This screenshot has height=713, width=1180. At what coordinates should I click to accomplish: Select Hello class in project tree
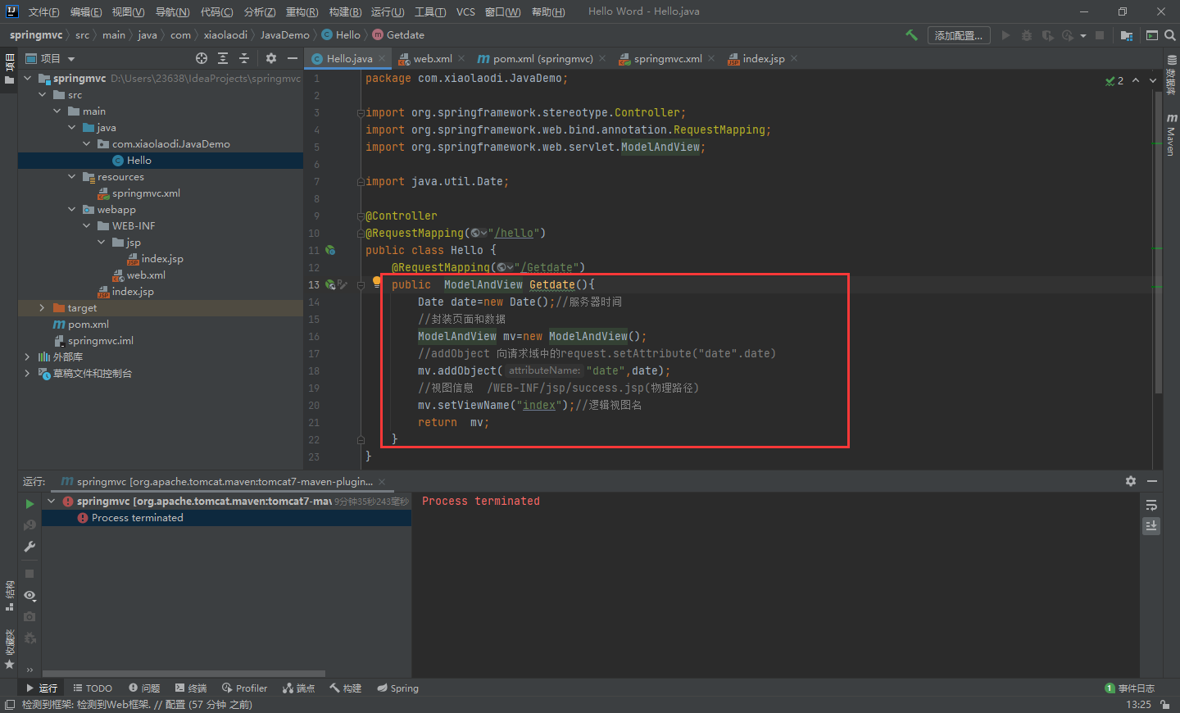point(160,160)
